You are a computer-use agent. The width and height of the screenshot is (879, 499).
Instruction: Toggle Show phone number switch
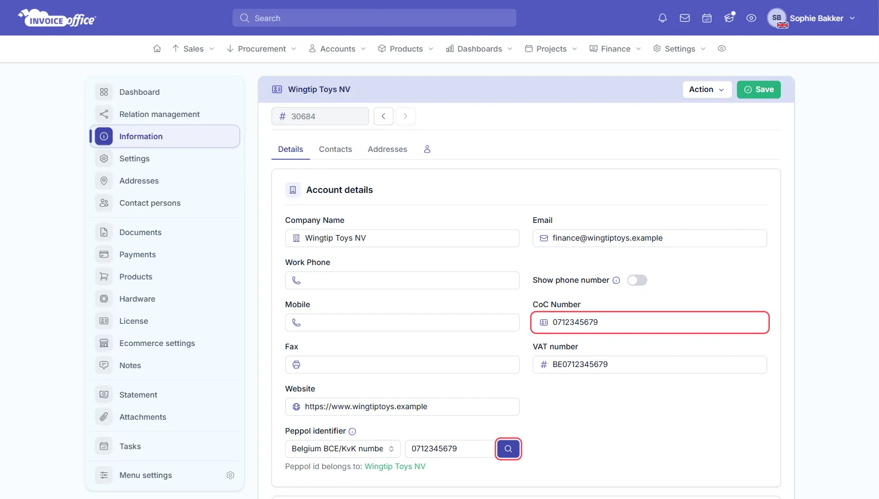pyautogui.click(x=637, y=280)
